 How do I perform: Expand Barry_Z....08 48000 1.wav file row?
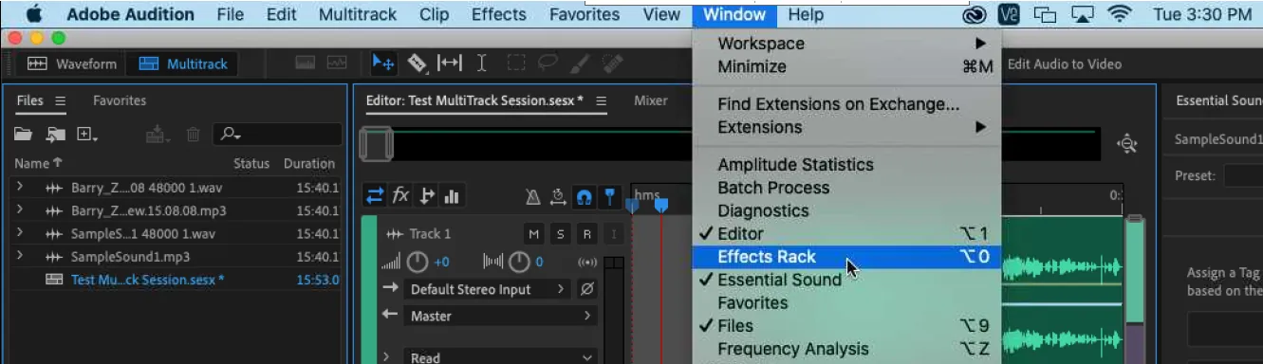click(x=19, y=187)
